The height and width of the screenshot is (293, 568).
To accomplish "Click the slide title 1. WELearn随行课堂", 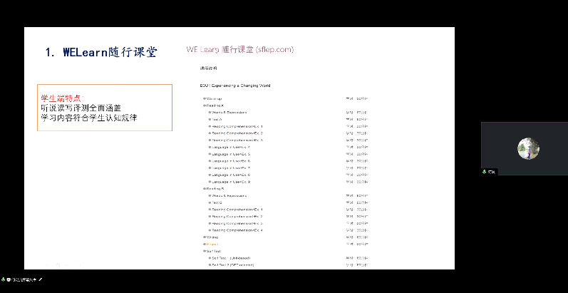I will 100,53.
